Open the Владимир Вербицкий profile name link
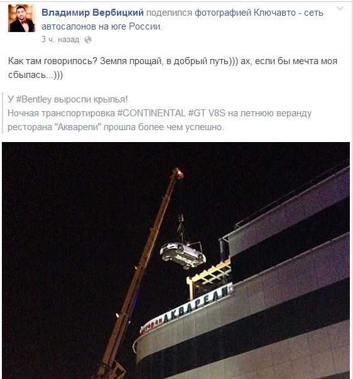Image resolution: width=353 pixels, height=379 pixels. [x=92, y=13]
